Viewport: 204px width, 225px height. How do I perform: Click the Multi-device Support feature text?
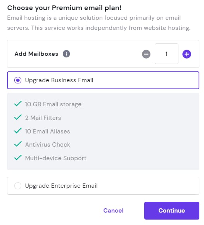click(56, 158)
